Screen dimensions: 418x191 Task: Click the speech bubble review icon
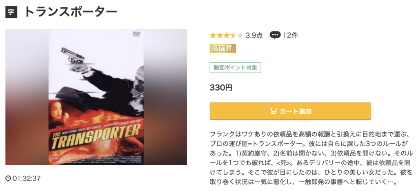[x=275, y=35]
